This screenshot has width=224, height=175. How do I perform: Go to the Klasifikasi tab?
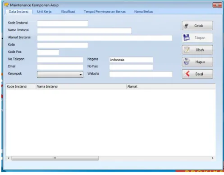pyautogui.click(x=68, y=12)
